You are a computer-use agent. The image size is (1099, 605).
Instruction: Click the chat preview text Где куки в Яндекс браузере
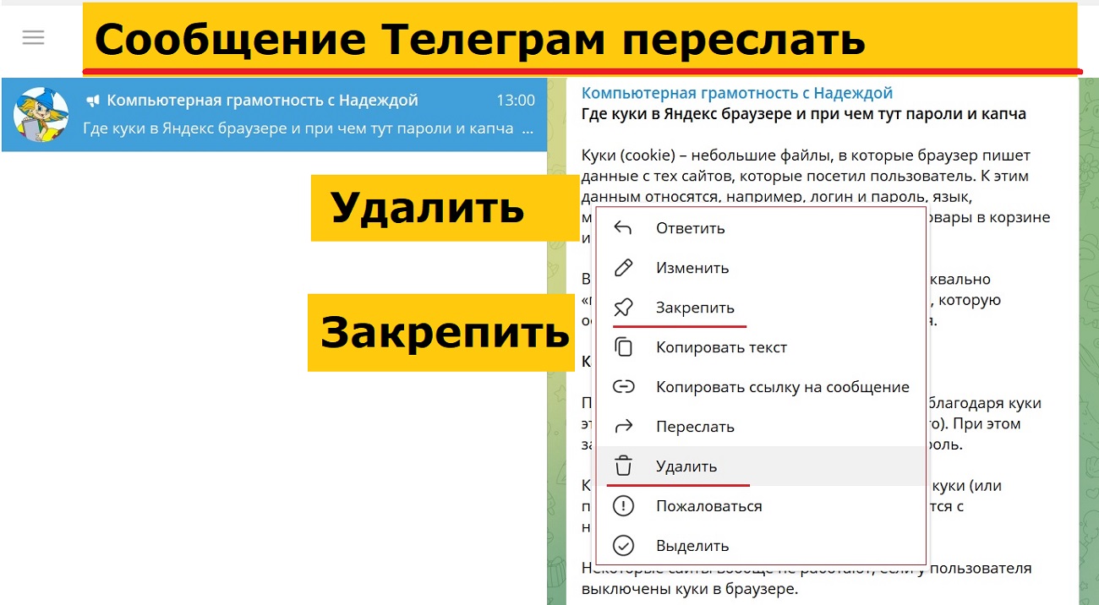point(308,128)
